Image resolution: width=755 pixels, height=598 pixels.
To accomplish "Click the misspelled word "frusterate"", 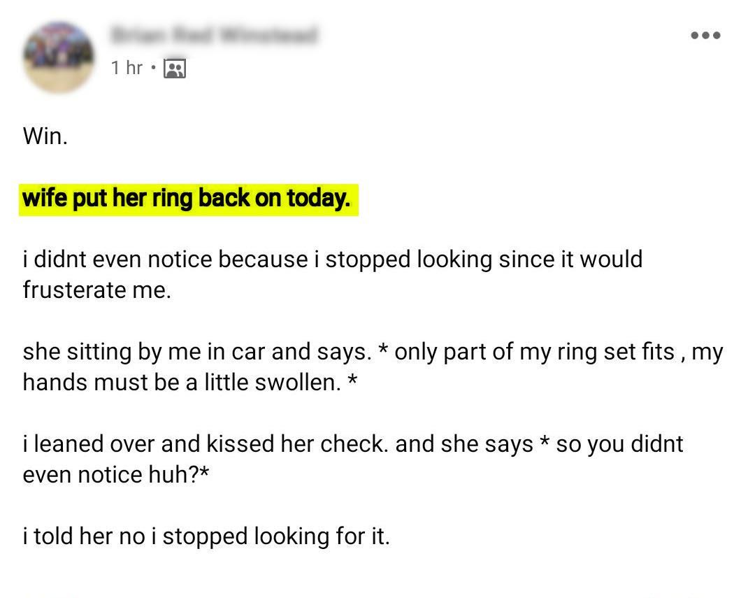I will click(x=73, y=290).
